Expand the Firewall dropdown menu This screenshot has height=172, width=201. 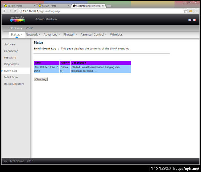pyautogui.click(x=70, y=35)
